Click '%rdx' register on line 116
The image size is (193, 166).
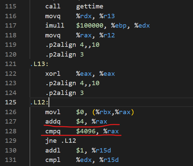[84, 16]
